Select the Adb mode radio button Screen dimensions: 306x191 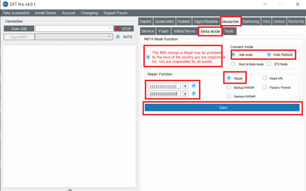(x=233, y=55)
